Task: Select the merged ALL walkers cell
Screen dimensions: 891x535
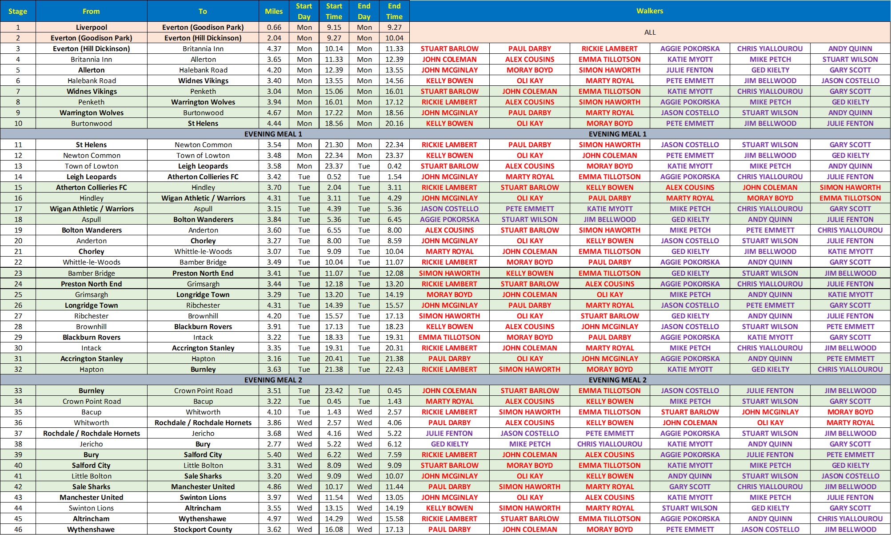Action: click(x=649, y=32)
